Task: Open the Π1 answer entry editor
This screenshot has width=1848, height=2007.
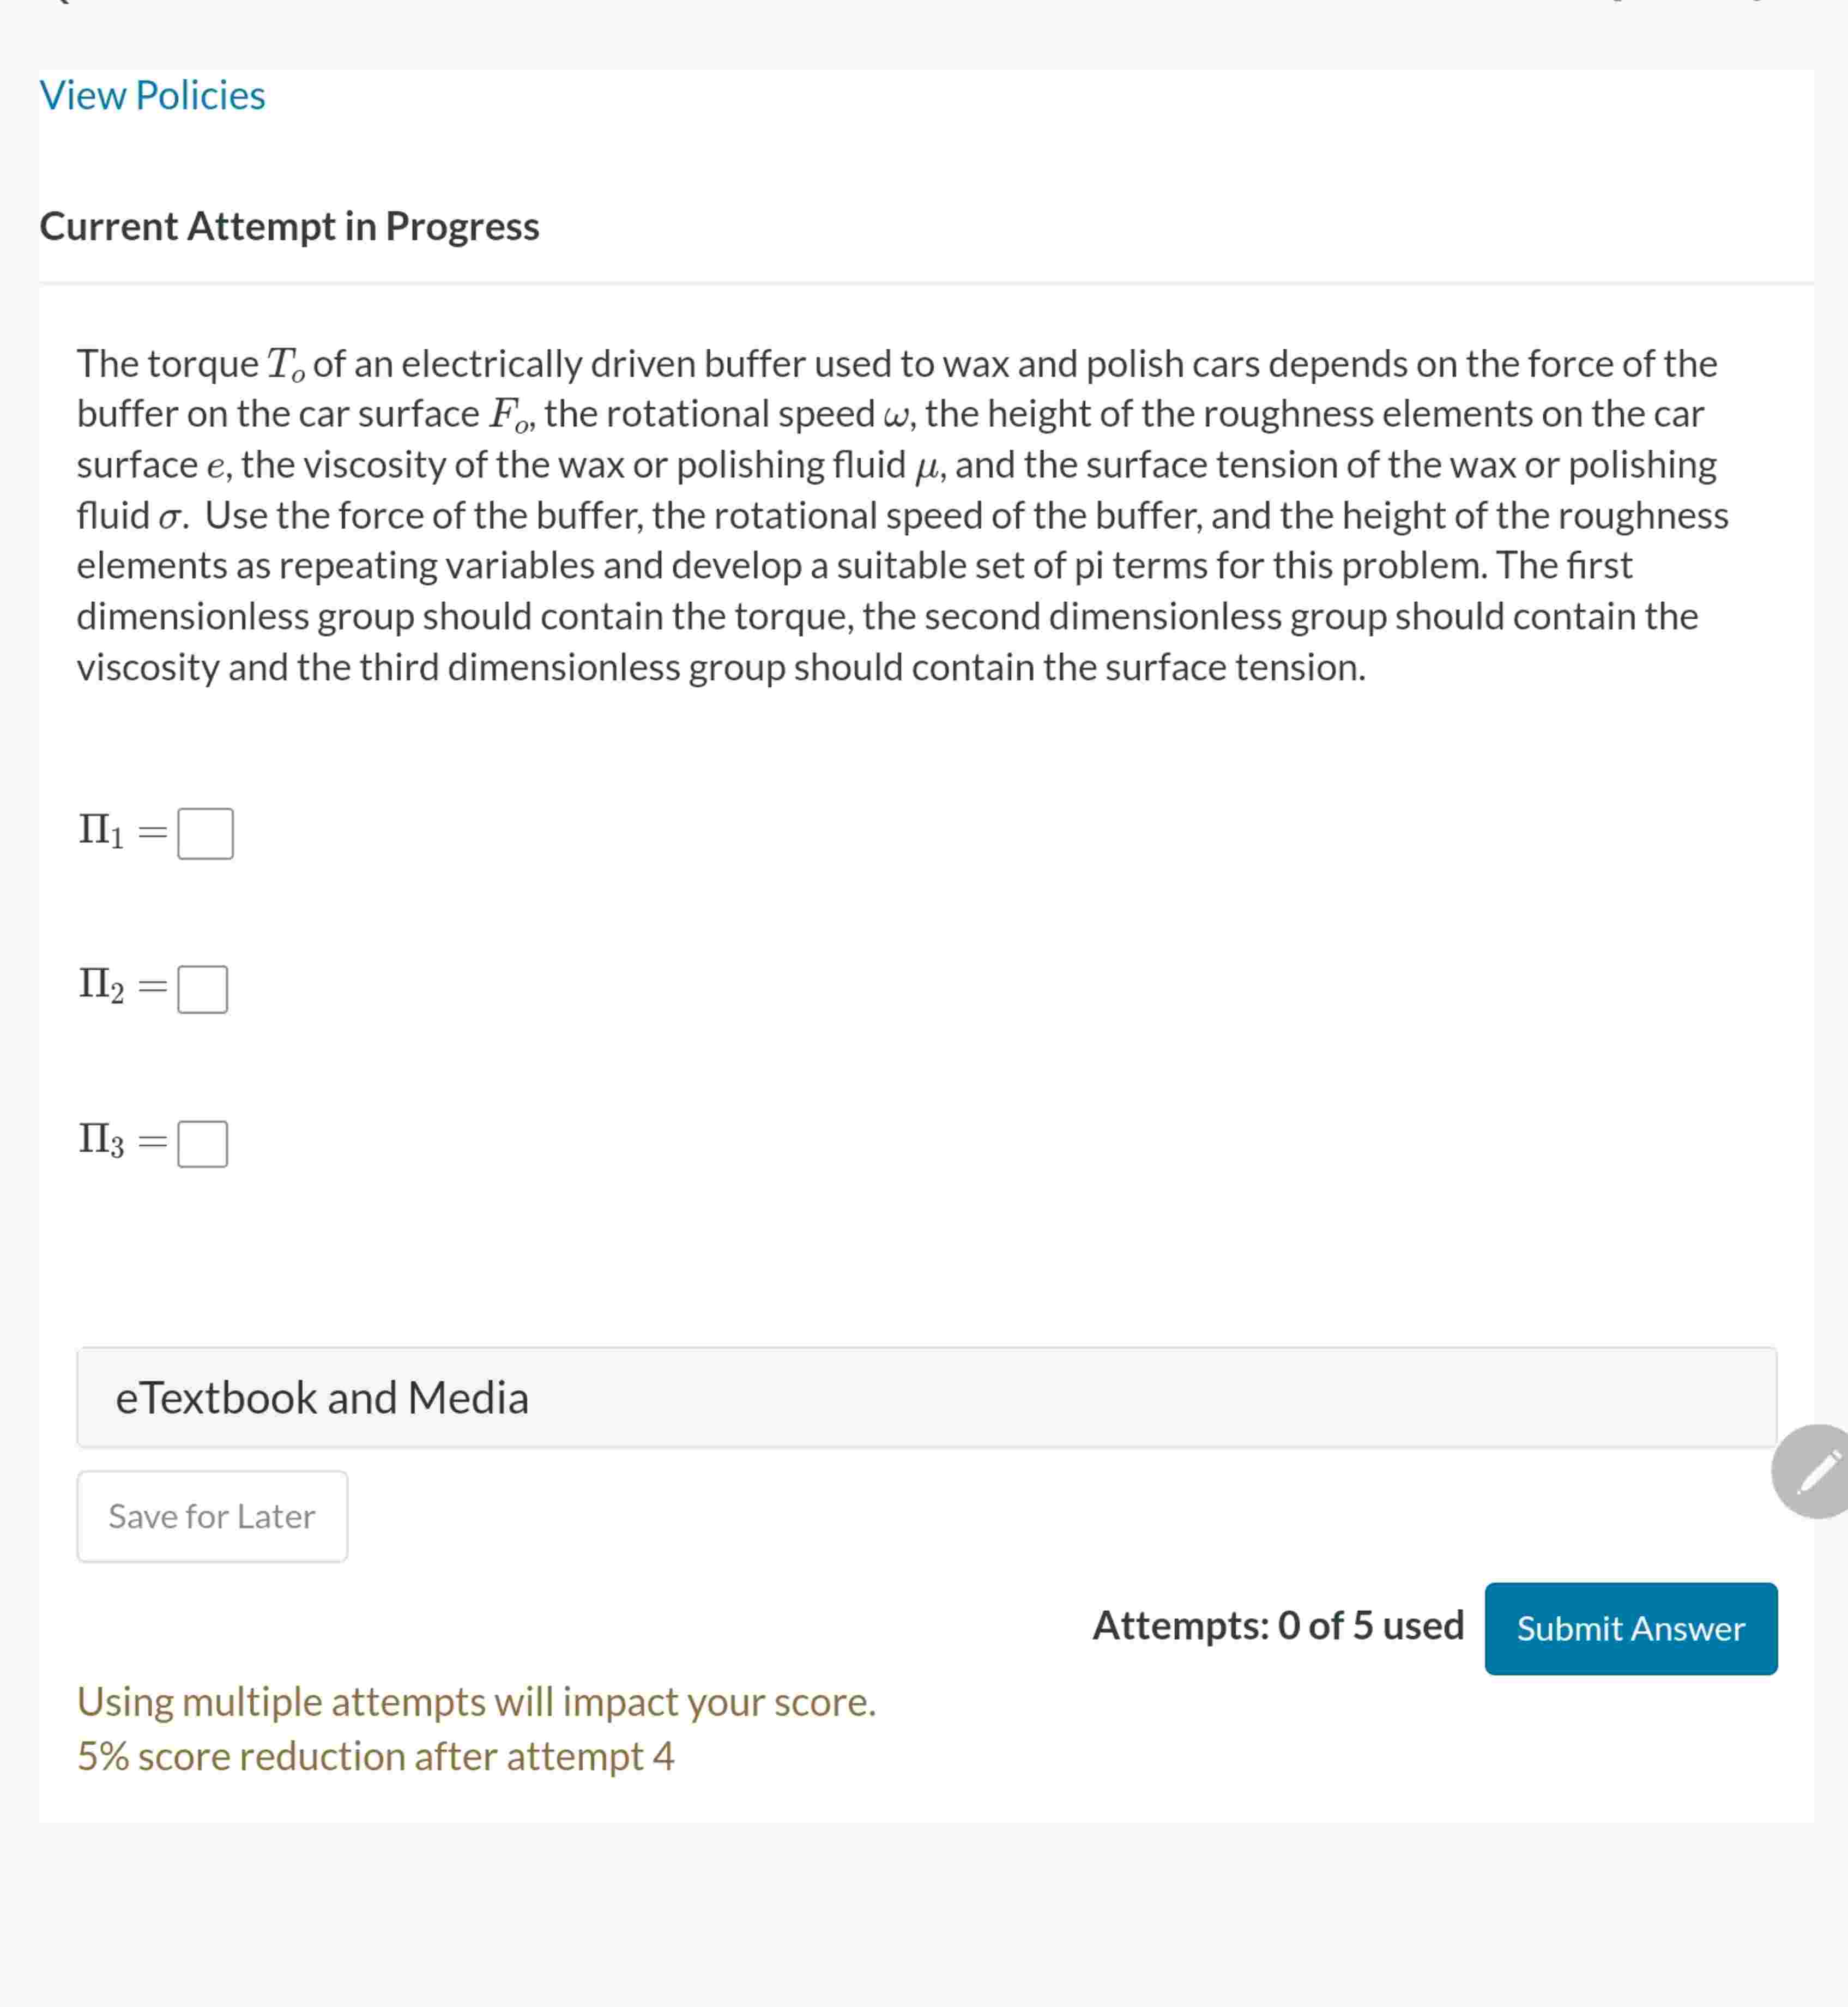Action: coord(205,832)
